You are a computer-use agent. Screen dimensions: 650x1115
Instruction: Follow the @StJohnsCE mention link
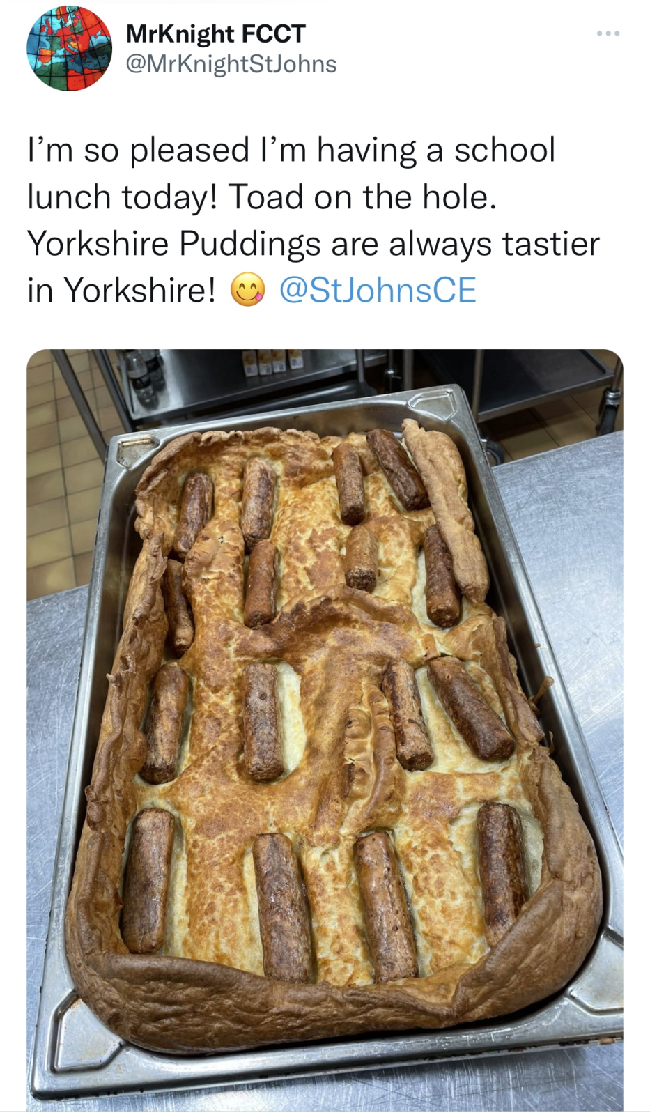click(378, 290)
